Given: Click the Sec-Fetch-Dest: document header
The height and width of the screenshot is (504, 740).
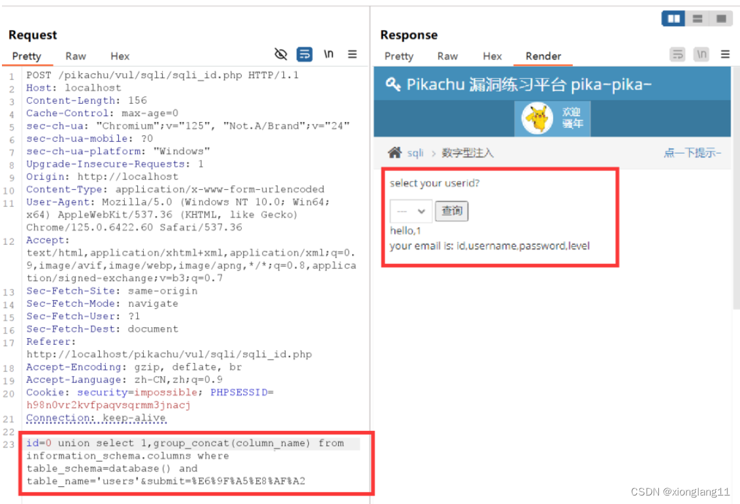Looking at the screenshot, I should pos(103,329).
